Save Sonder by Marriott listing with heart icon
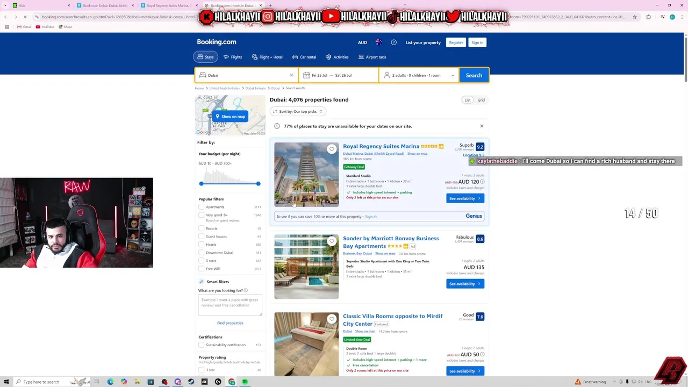Screen dimensions: 688x387 pos(332,241)
